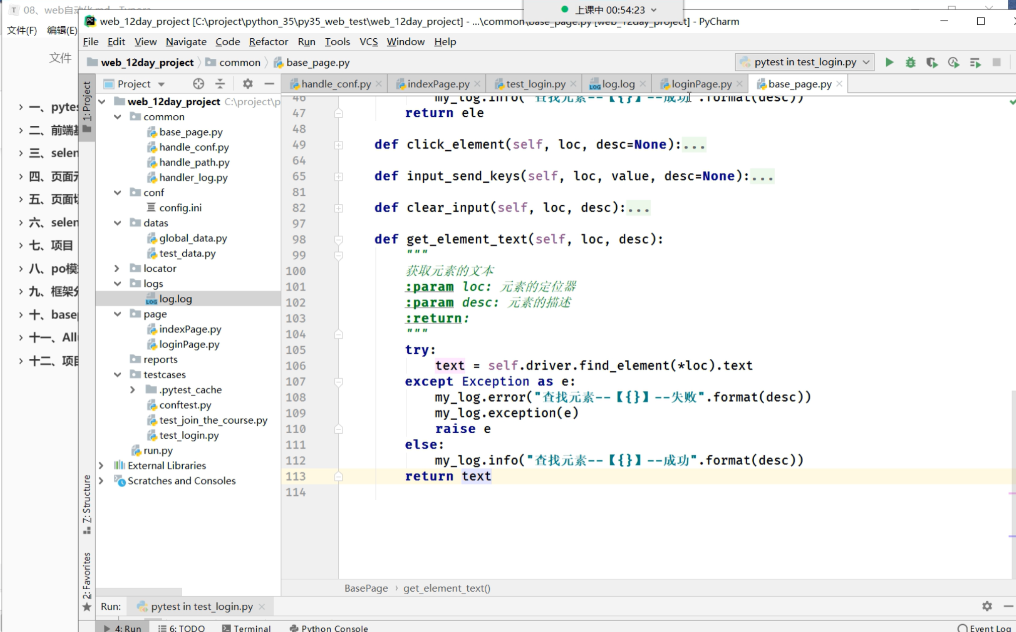The height and width of the screenshot is (632, 1016).
Task: Click the common breadcrumb in navigation bar
Action: 240,62
